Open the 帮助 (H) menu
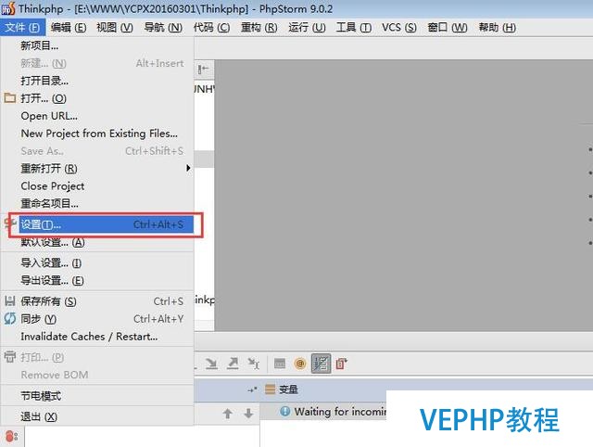 point(498,28)
